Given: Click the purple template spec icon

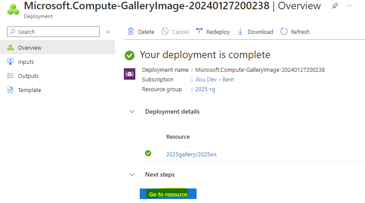Looking at the screenshot, I should pyautogui.click(x=130, y=74).
